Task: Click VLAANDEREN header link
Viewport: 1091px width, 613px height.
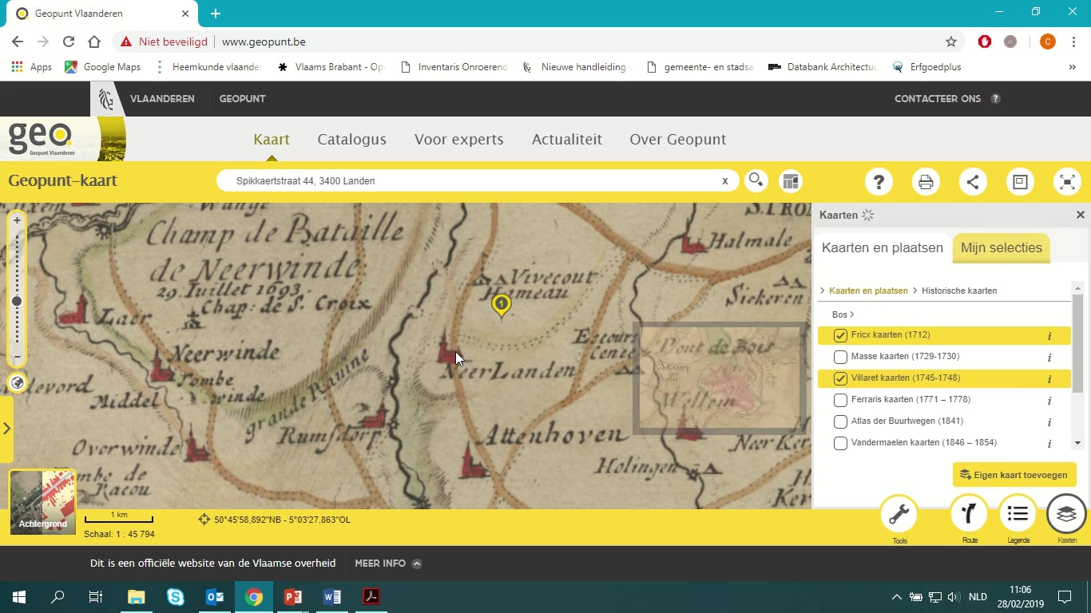Action: pos(162,99)
